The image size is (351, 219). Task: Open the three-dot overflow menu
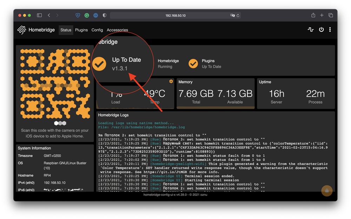(330, 29)
